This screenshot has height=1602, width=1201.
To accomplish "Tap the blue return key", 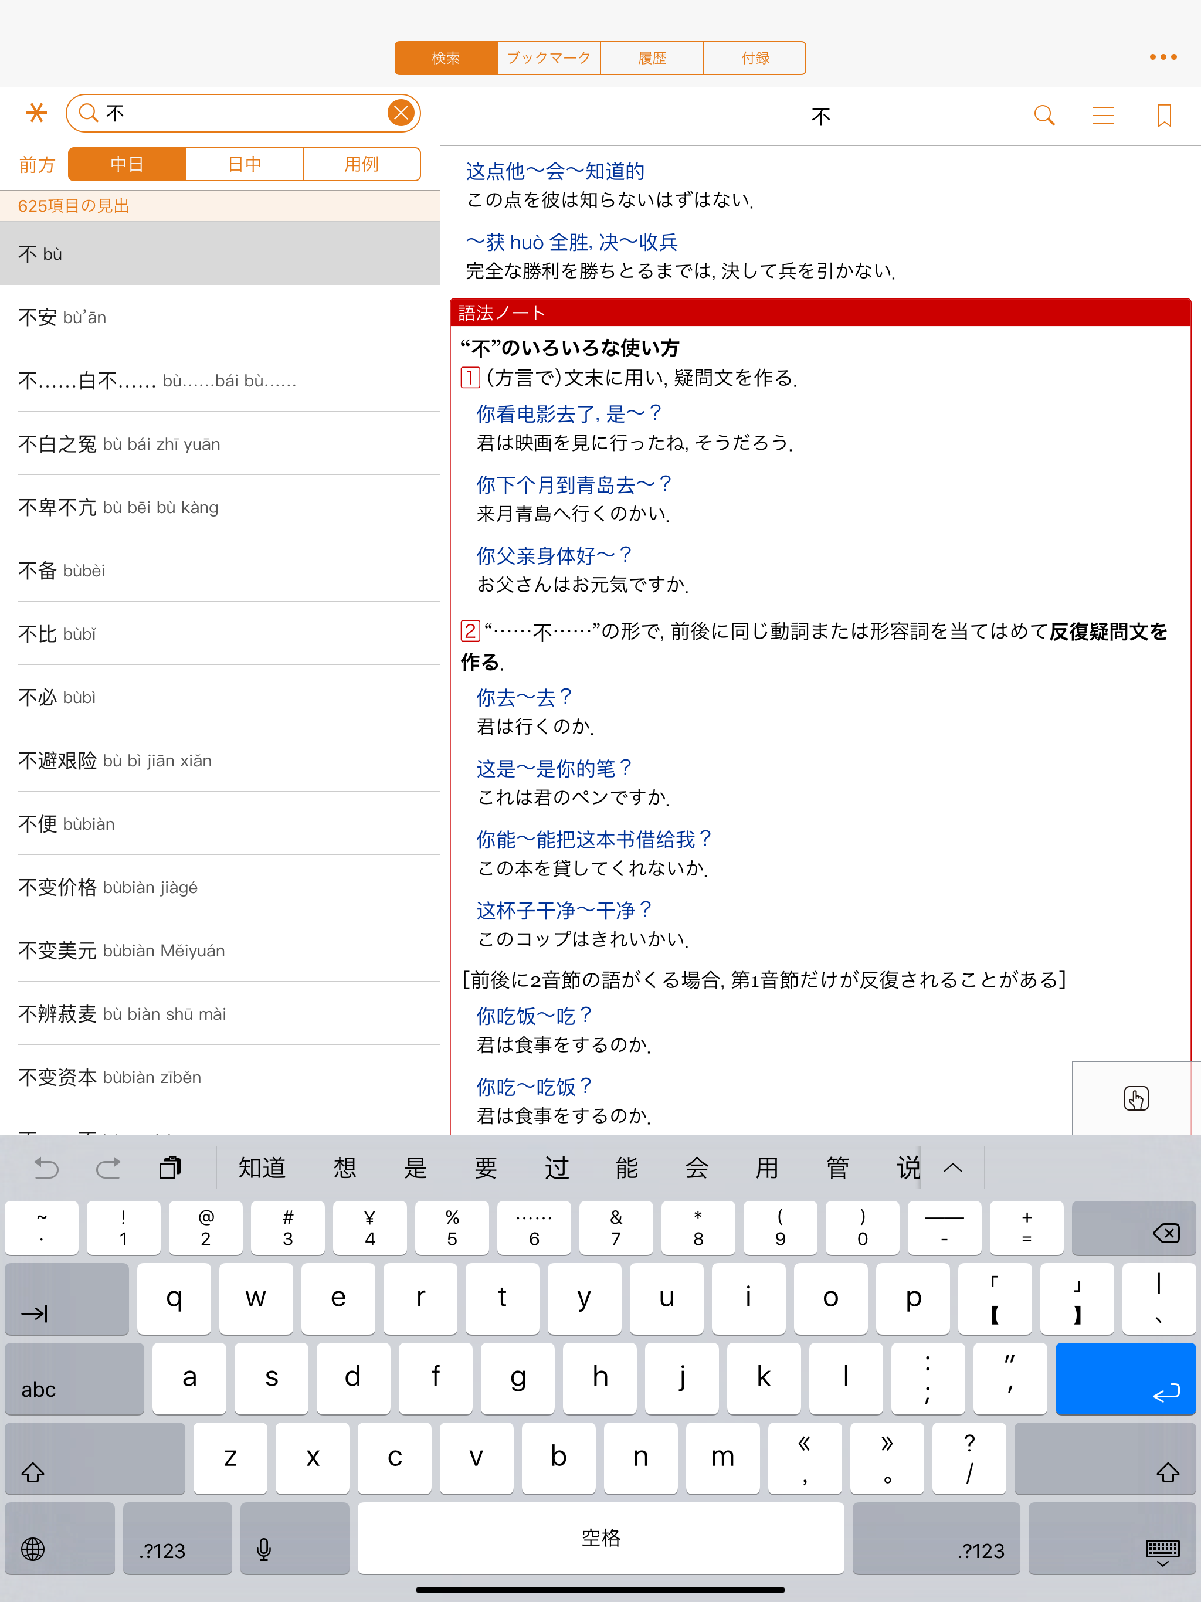I will 1125,1379.
